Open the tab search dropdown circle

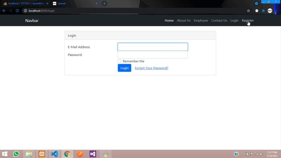pos(256,4)
